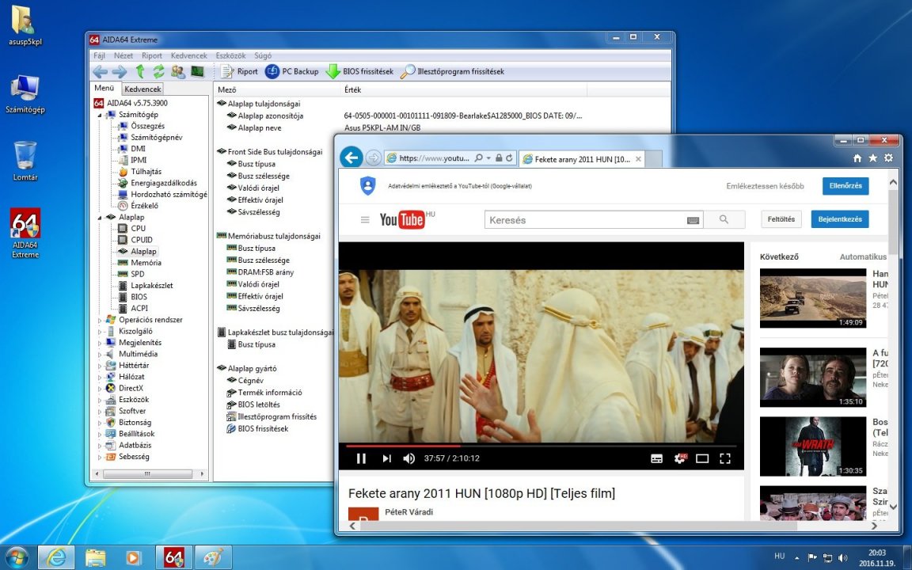912x570 pixels.
Task: Open the Eszközök menu
Action: 230,56
